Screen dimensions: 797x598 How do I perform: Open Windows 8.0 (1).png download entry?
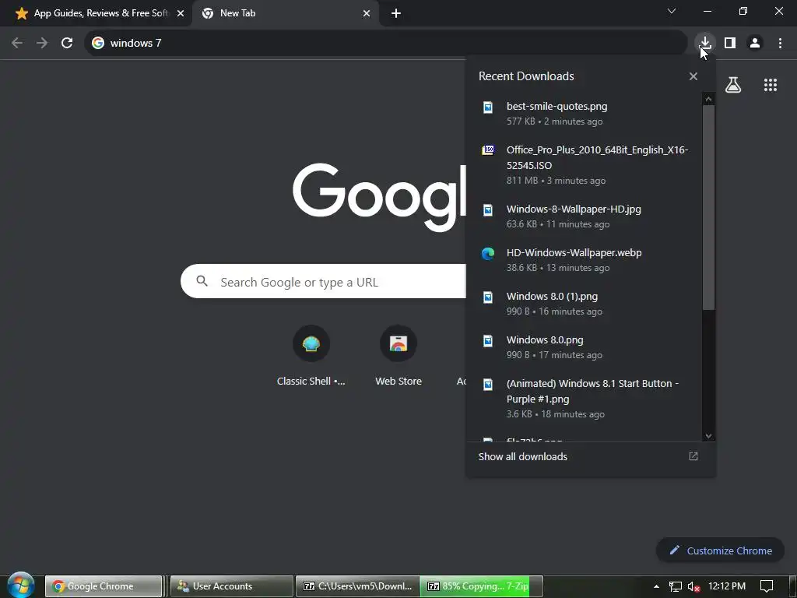[x=584, y=304]
